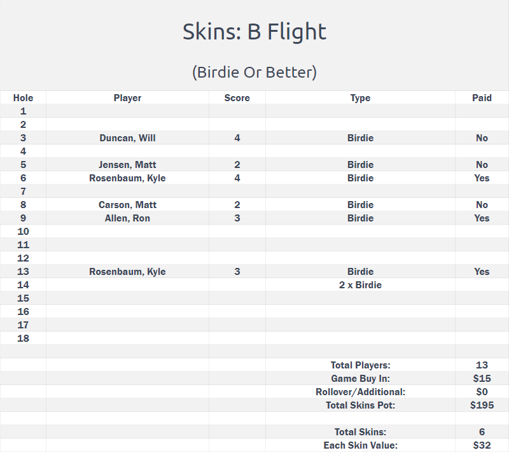This screenshot has width=509, height=455.
Task: Select the Total Players value 13
Action: coord(482,365)
